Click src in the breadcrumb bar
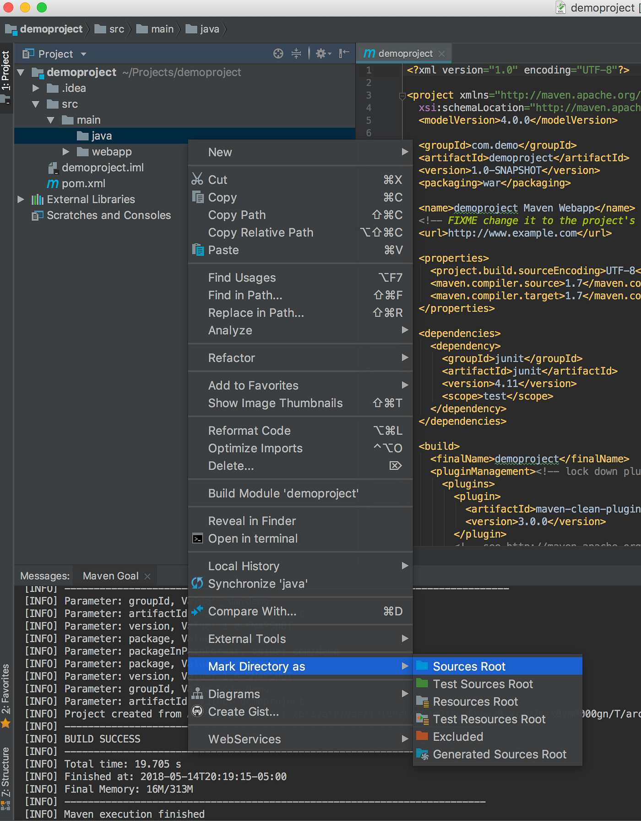 pyautogui.click(x=109, y=29)
